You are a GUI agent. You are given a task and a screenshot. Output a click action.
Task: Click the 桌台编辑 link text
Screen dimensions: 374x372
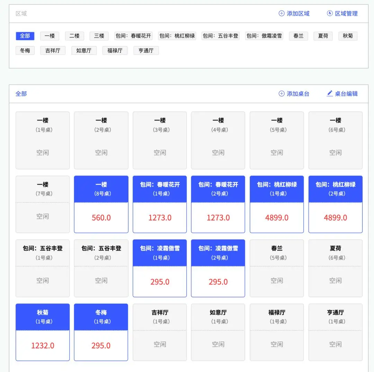pos(346,94)
